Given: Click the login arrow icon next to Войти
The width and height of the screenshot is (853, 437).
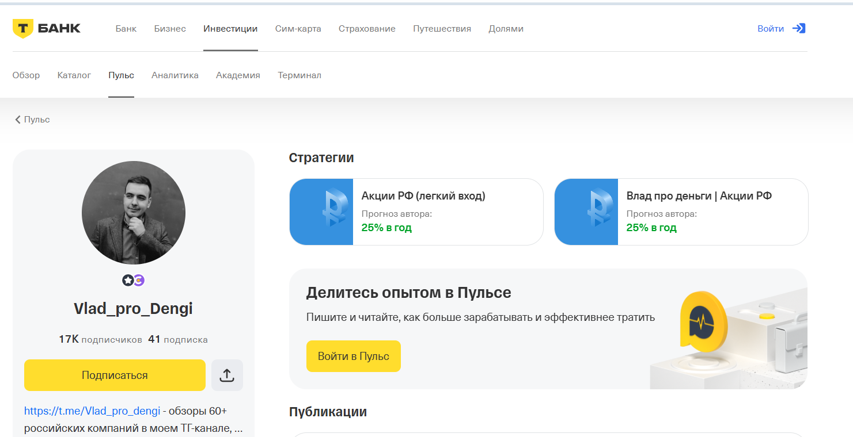Looking at the screenshot, I should 799,28.
